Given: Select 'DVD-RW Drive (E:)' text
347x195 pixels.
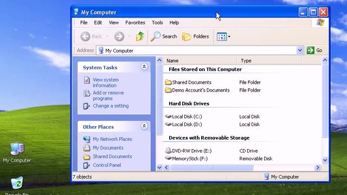Looking at the screenshot, I should (x=191, y=151).
